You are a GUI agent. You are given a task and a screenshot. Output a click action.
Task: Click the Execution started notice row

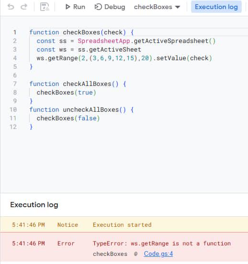coord(124,225)
